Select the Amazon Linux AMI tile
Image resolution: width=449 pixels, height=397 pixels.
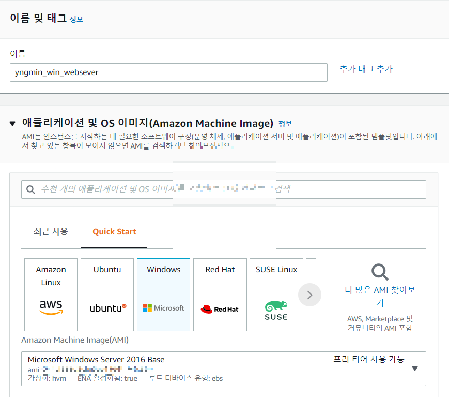[x=51, y=295]
